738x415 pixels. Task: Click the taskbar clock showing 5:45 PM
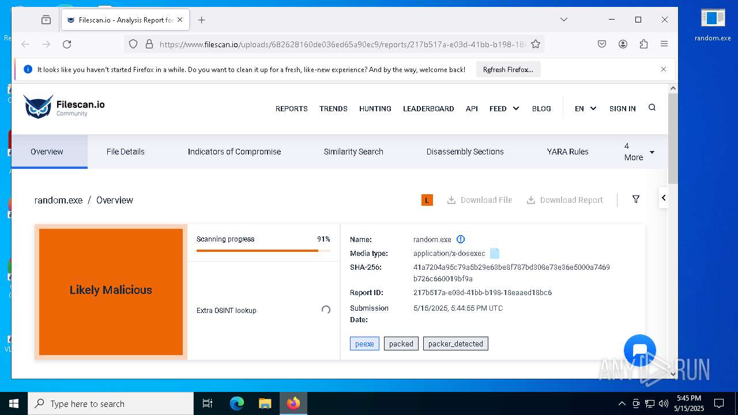pyautogui.click(x=689, y=403)
